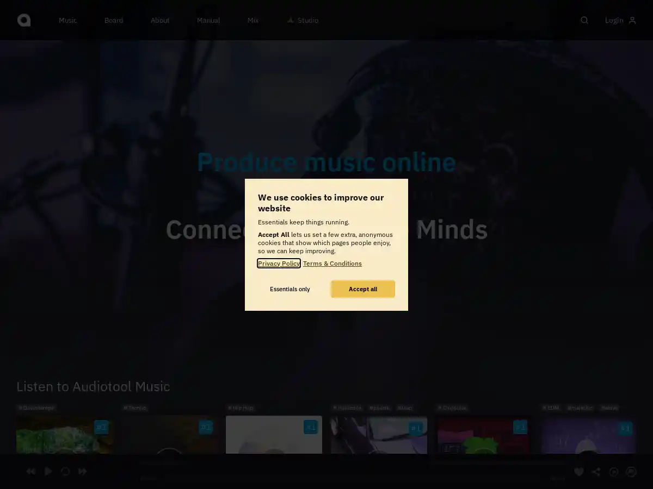Navigate to the Board page
This screenshot has height=489, width=653.
[114, 20]
